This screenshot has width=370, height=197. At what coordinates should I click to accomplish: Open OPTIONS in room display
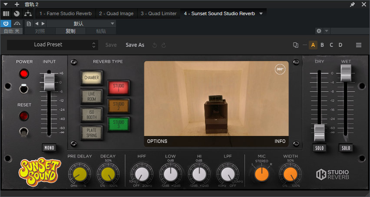(x=157, y=141)
